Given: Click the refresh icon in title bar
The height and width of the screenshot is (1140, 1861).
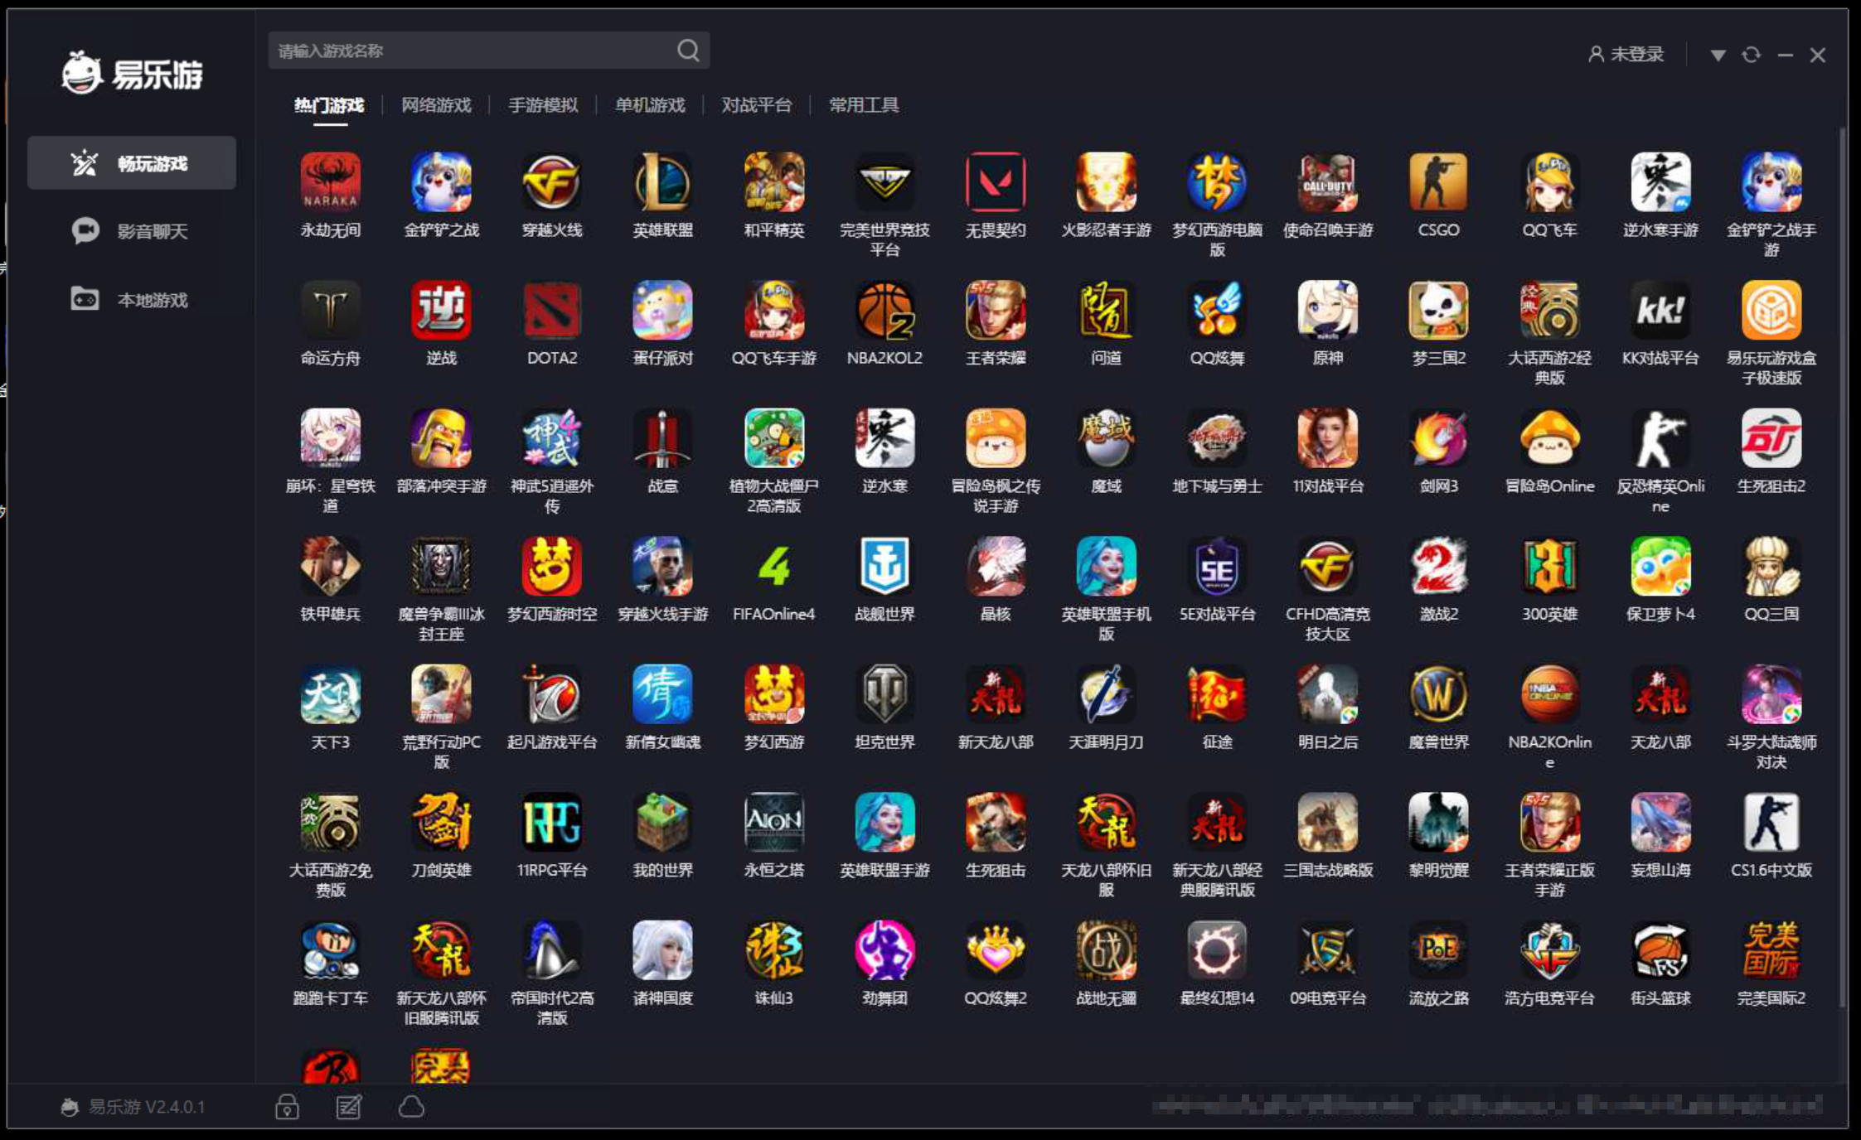Looking at the screenshot, I should point(1751,55).
